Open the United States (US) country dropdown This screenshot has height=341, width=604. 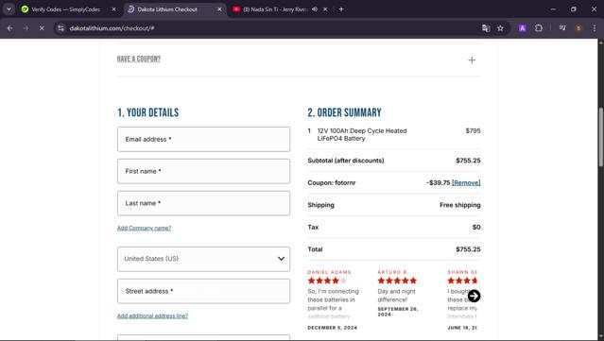[203, 259]
